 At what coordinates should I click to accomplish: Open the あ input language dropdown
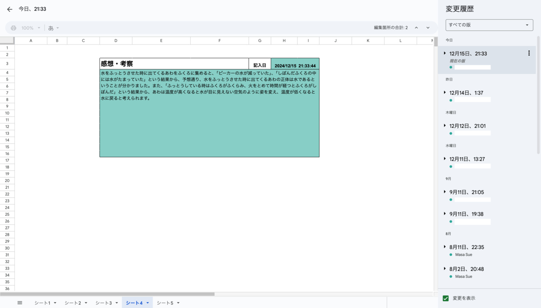54,28
